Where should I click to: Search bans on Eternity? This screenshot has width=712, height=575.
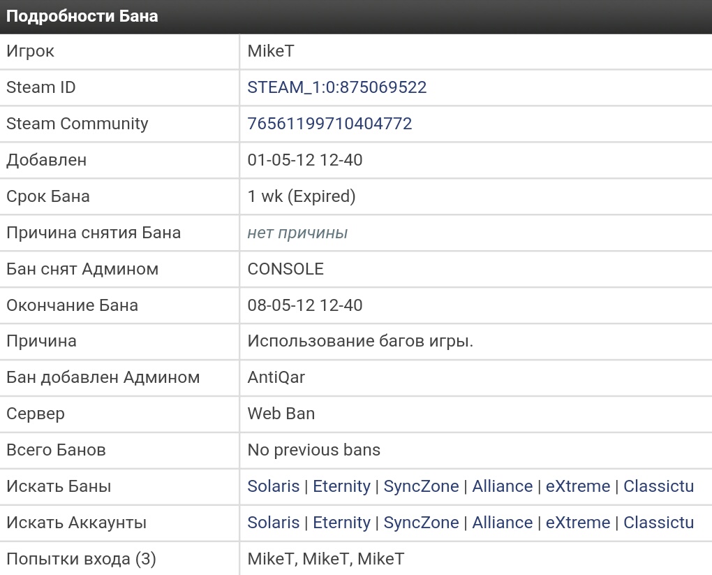(x=341, y=486)
